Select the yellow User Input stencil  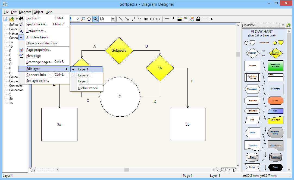275,120
